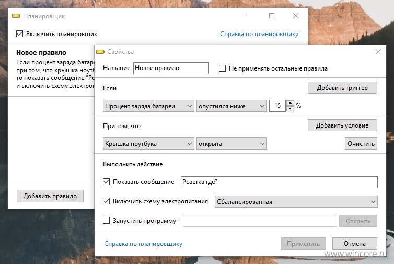Image resolution: width=394 pixels, height=264 pixels.
Task: Click the Открыть button
Action: tap(358, 221)
